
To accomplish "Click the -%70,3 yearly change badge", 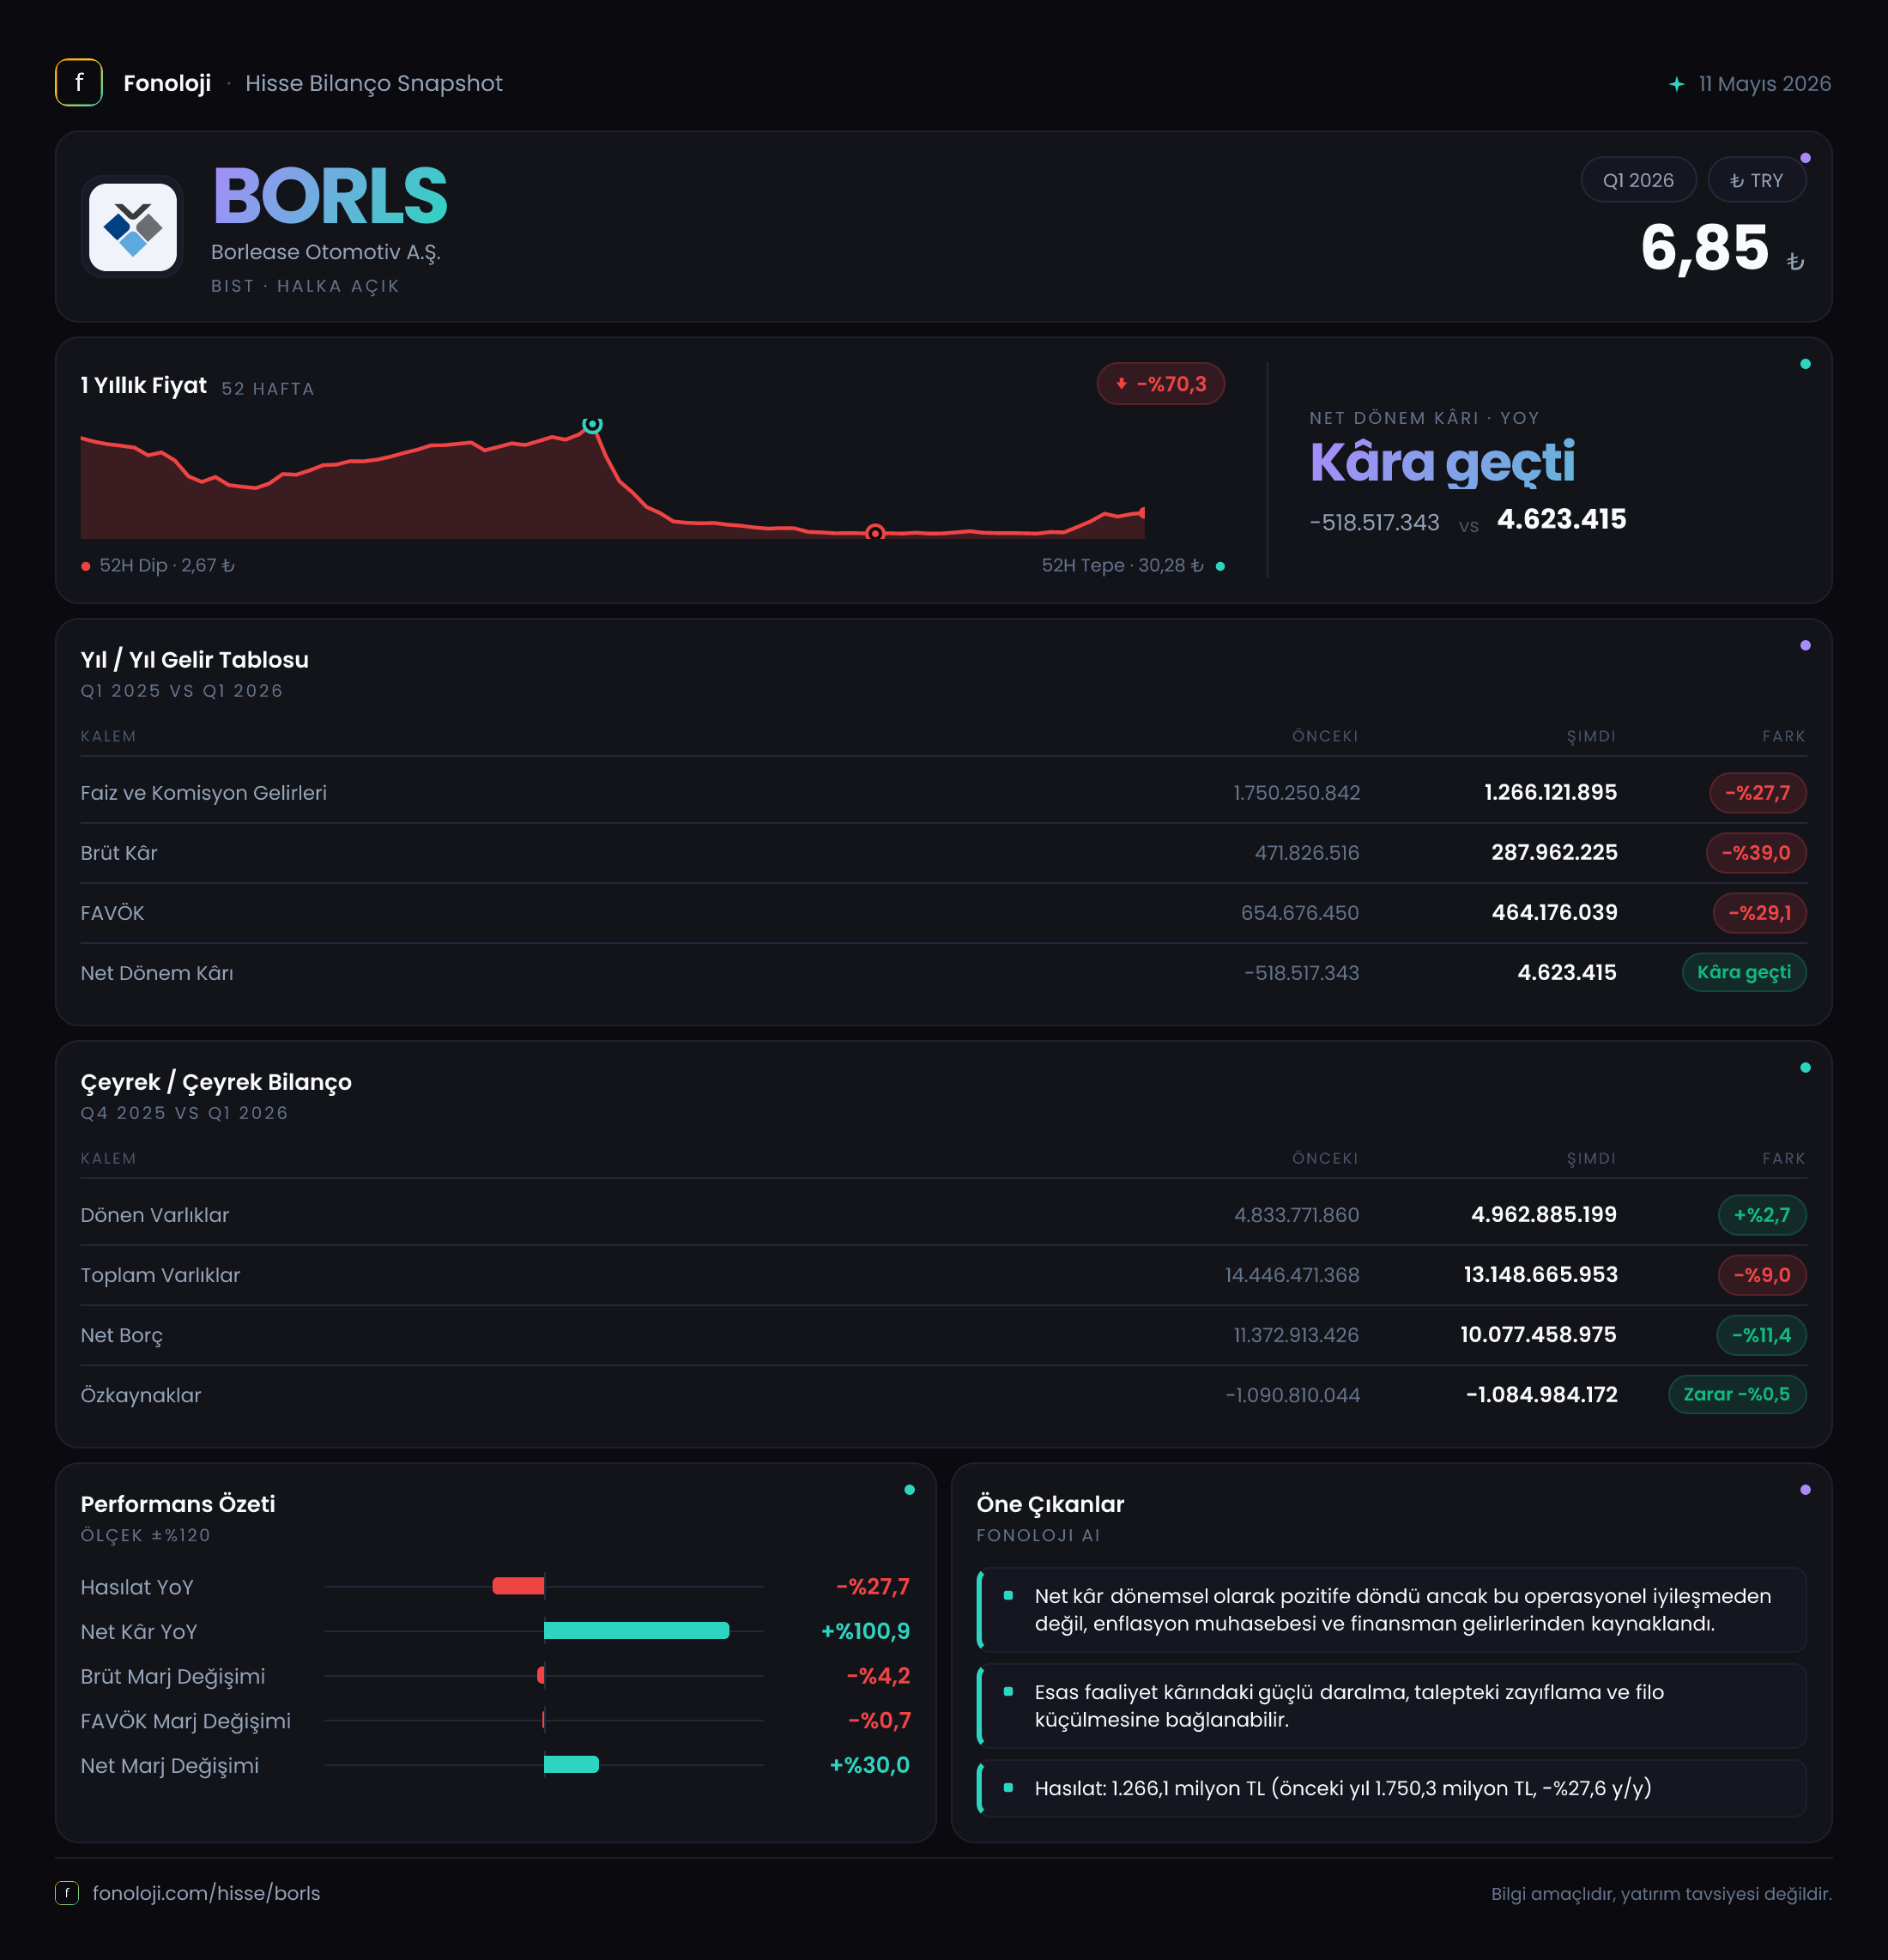I will [1161, 384].
